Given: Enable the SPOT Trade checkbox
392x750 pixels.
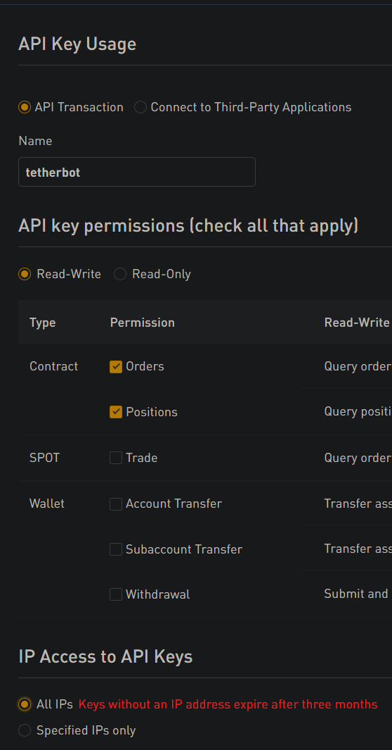Looking at the screenshot, I should tap(116, 458).
